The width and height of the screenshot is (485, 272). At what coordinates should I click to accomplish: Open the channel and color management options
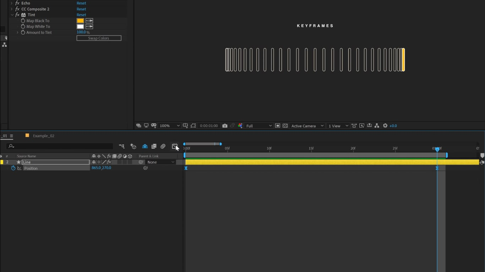(x=240, y=125)
